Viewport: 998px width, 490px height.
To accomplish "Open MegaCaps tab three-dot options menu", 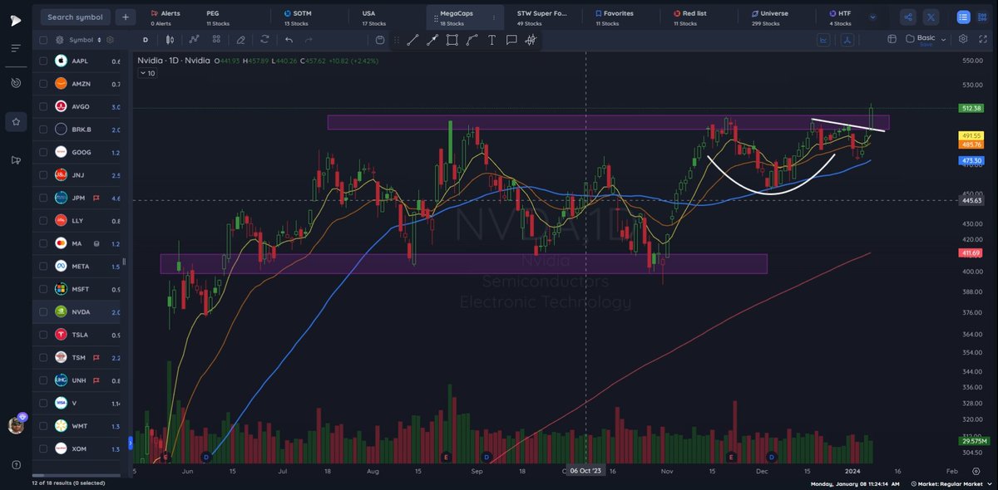I will pos(493,17).
